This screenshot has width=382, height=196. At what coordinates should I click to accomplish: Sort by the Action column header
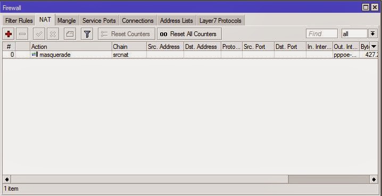(71, 46)
